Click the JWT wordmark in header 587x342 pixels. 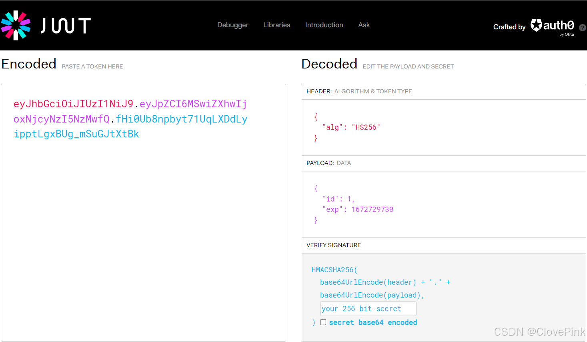click(x=66, y=26)
